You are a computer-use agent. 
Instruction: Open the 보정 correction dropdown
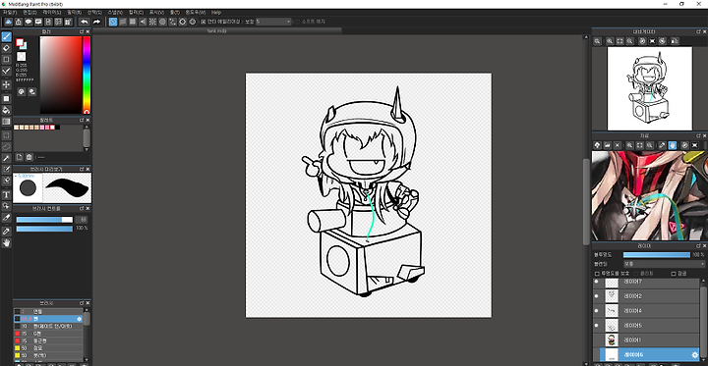point(273,22)
